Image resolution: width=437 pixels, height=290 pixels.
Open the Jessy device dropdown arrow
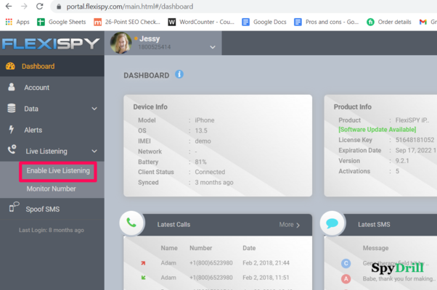click(x=213, y=47)
